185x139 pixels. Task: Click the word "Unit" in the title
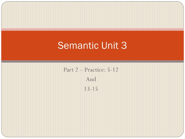click(110, 45)
